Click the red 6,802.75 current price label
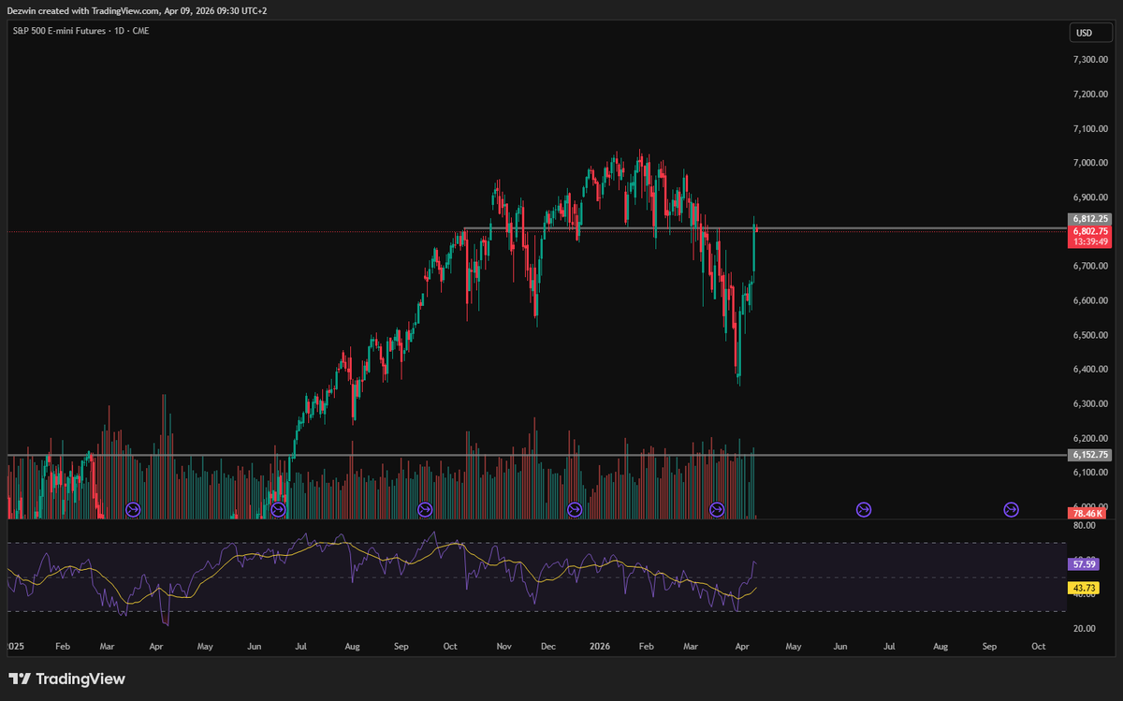This screenshot has height=701, width=1123. [x=1090, y=230]
